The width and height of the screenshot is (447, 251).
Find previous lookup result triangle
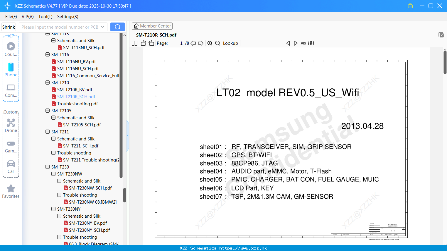(x=288, y=43)
